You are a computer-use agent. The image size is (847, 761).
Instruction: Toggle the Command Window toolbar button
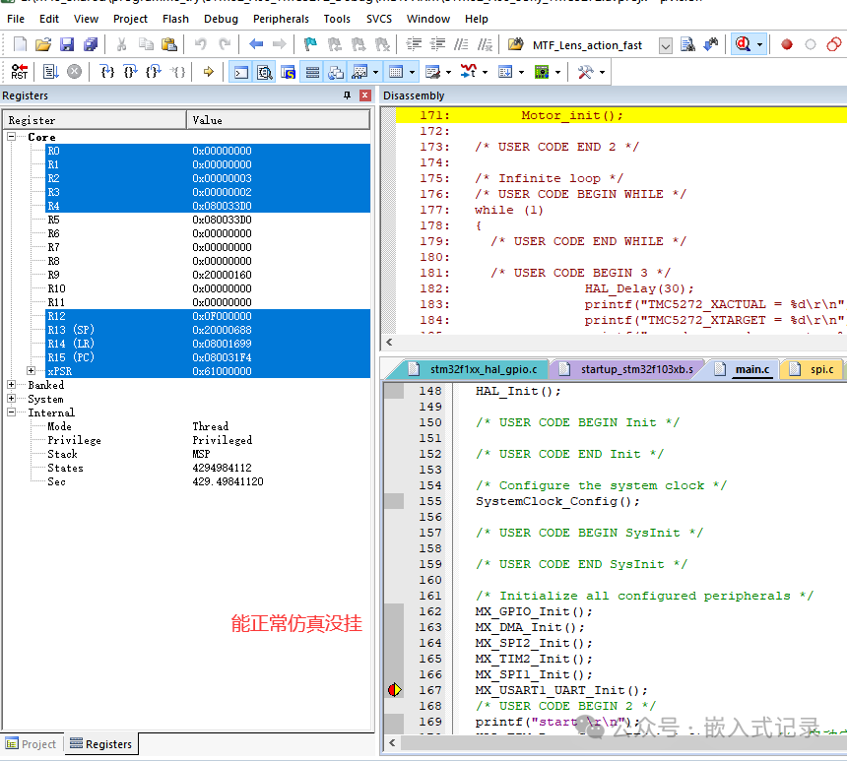tap(241, 72)
